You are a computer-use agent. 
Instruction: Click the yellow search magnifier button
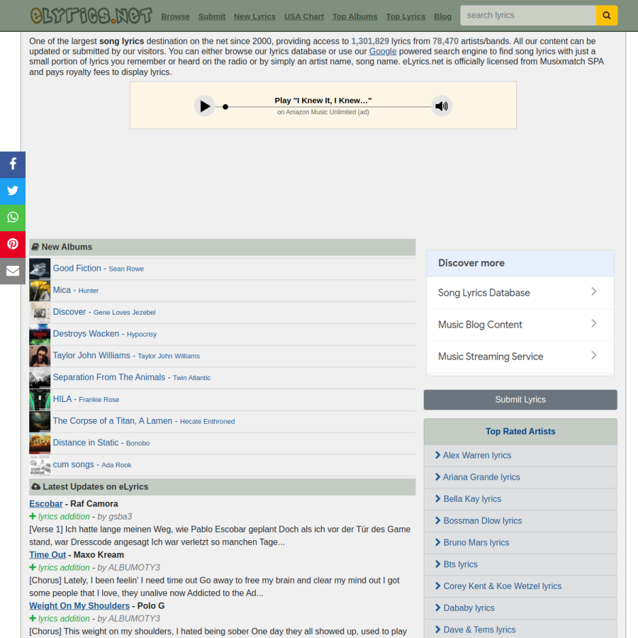coord(606,16)
